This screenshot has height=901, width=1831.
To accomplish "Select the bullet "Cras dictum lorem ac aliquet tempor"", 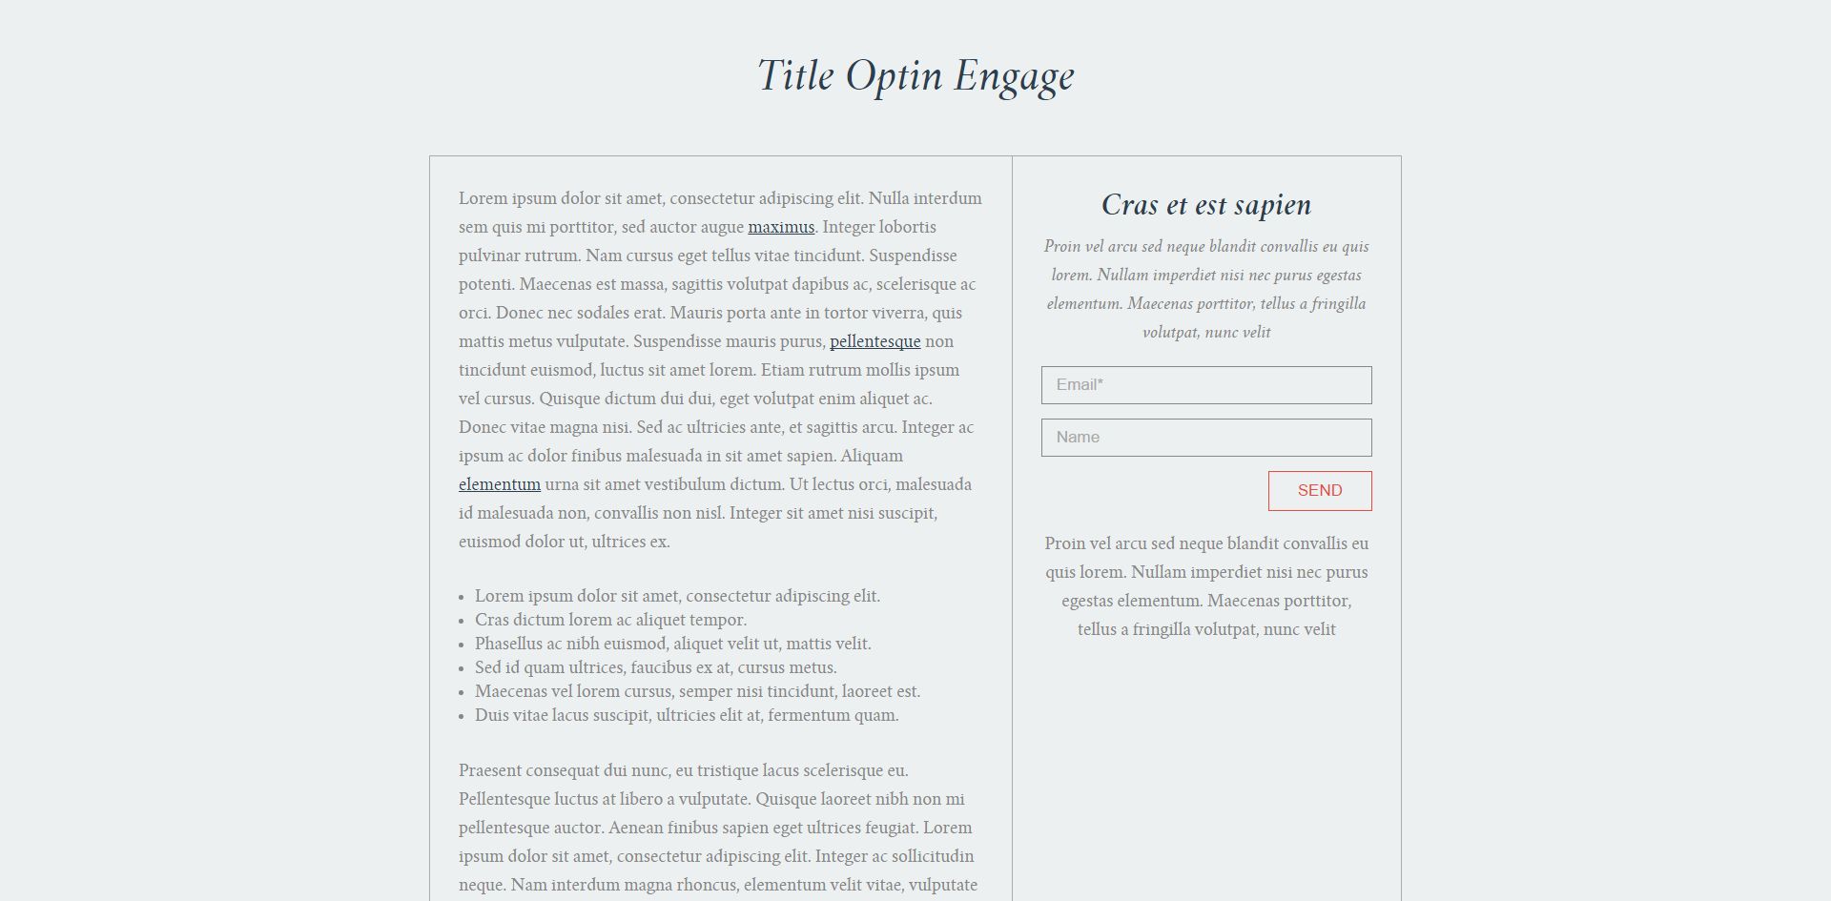I will (x=610, y=620).
